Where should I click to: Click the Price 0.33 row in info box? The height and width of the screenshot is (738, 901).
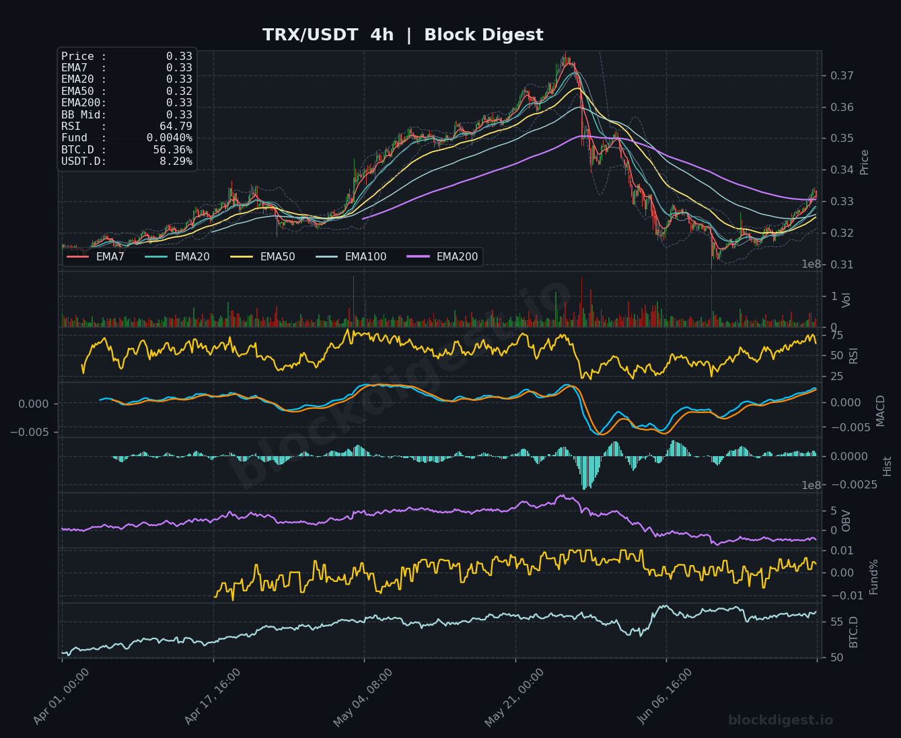coord(127,57)
